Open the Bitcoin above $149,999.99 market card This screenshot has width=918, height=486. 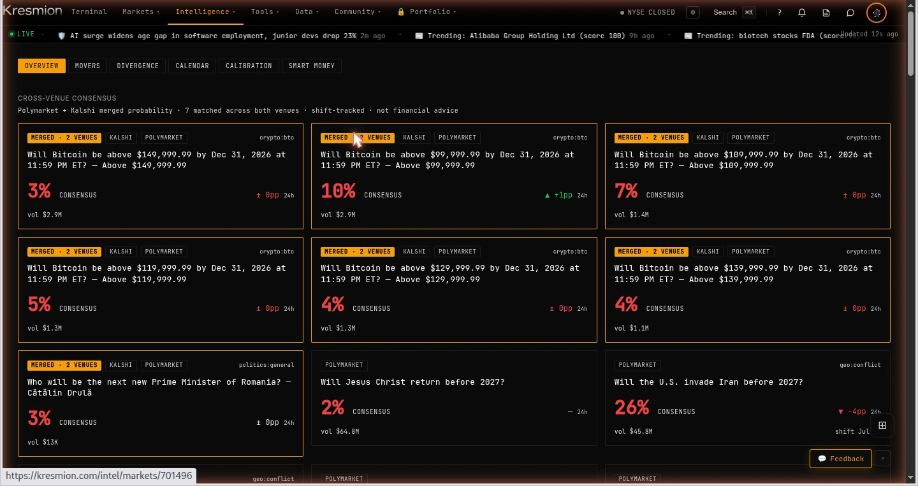coord(161,176)
